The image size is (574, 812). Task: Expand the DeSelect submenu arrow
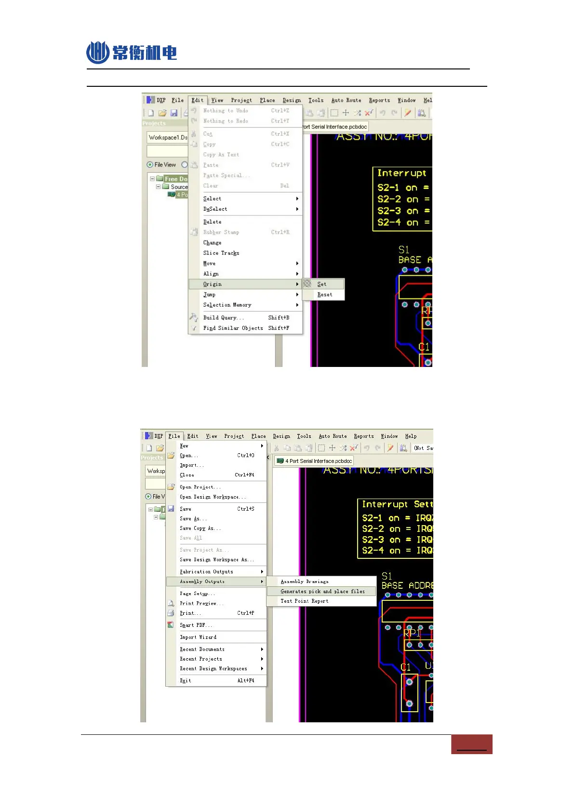coord(297,209)
